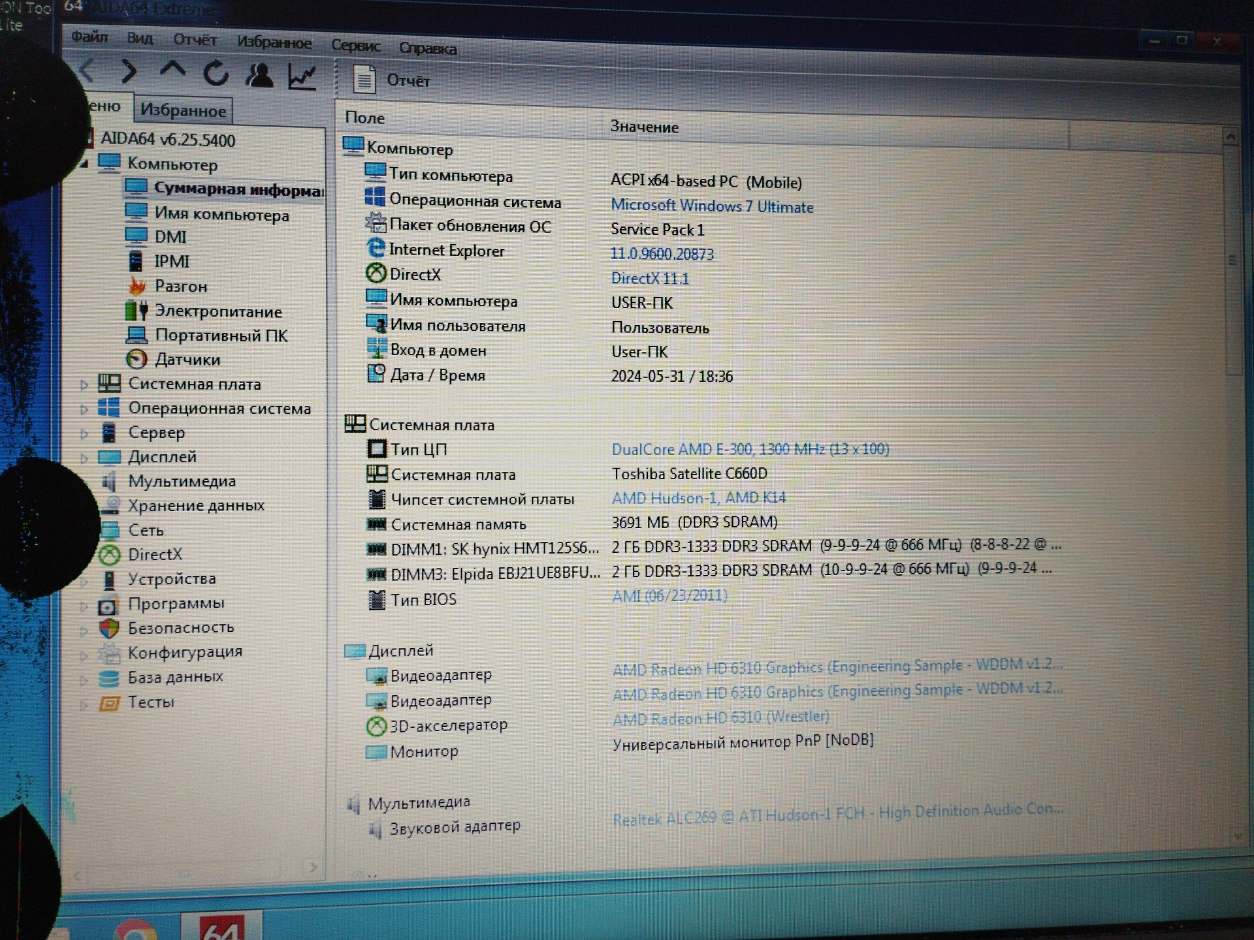
Task: Open the graph chart toolbar icon
Action: pos(303,77)
